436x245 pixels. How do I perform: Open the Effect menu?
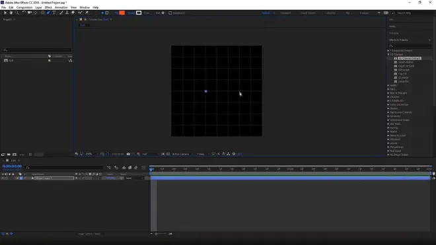(x=48, y=7)
